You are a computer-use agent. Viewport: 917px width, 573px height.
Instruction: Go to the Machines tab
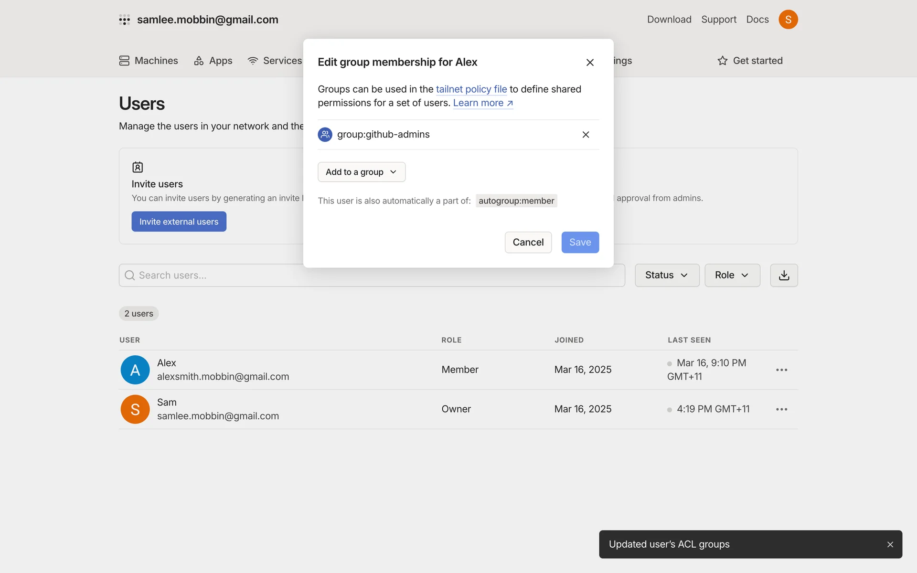click(149, 61)
